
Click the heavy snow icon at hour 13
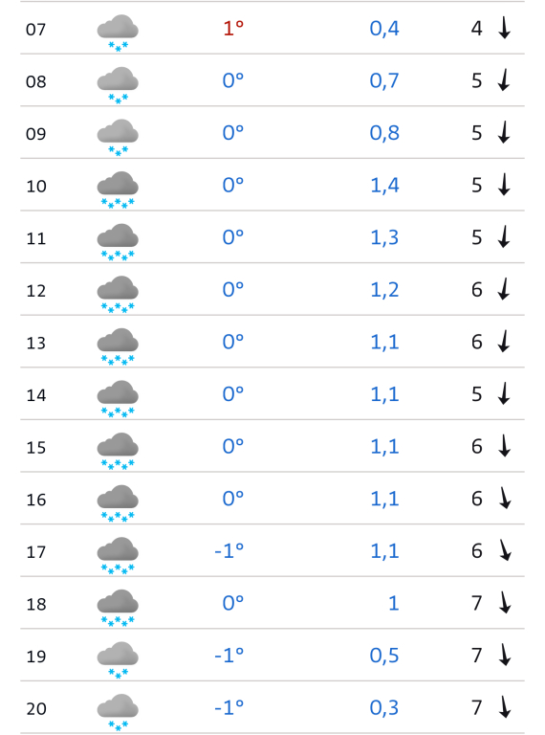[118, 346]
